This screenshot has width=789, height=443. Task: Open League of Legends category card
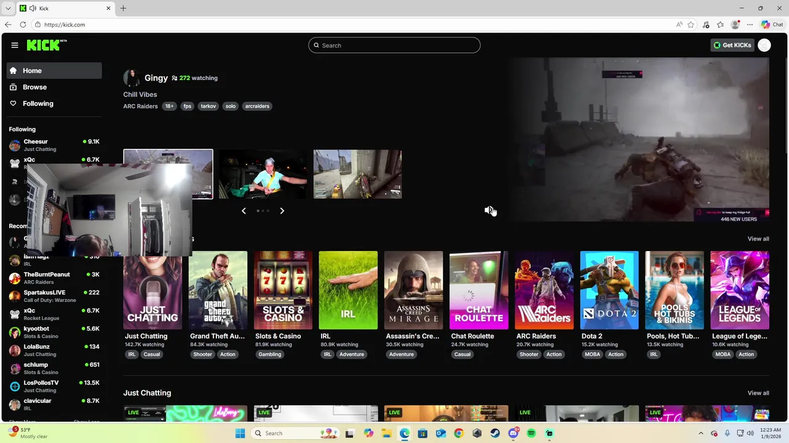[x=740, y=290]
